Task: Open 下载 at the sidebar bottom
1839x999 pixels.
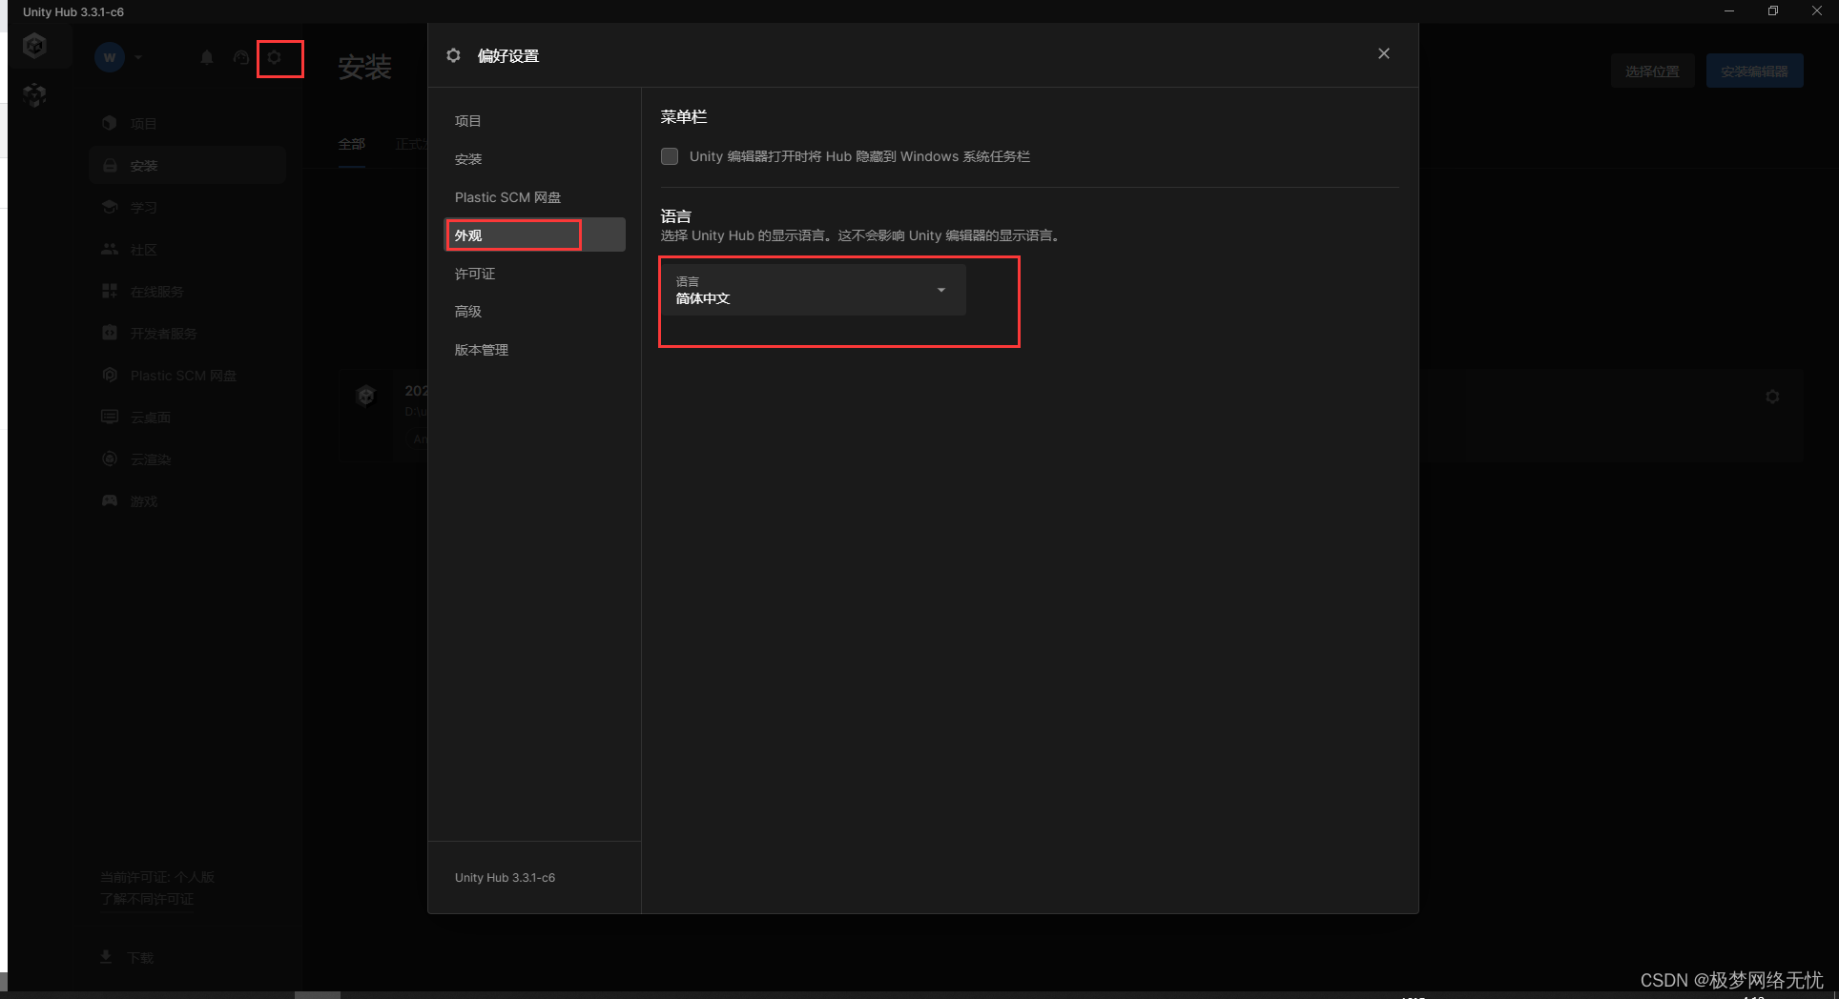Action: tap(128, 957)
